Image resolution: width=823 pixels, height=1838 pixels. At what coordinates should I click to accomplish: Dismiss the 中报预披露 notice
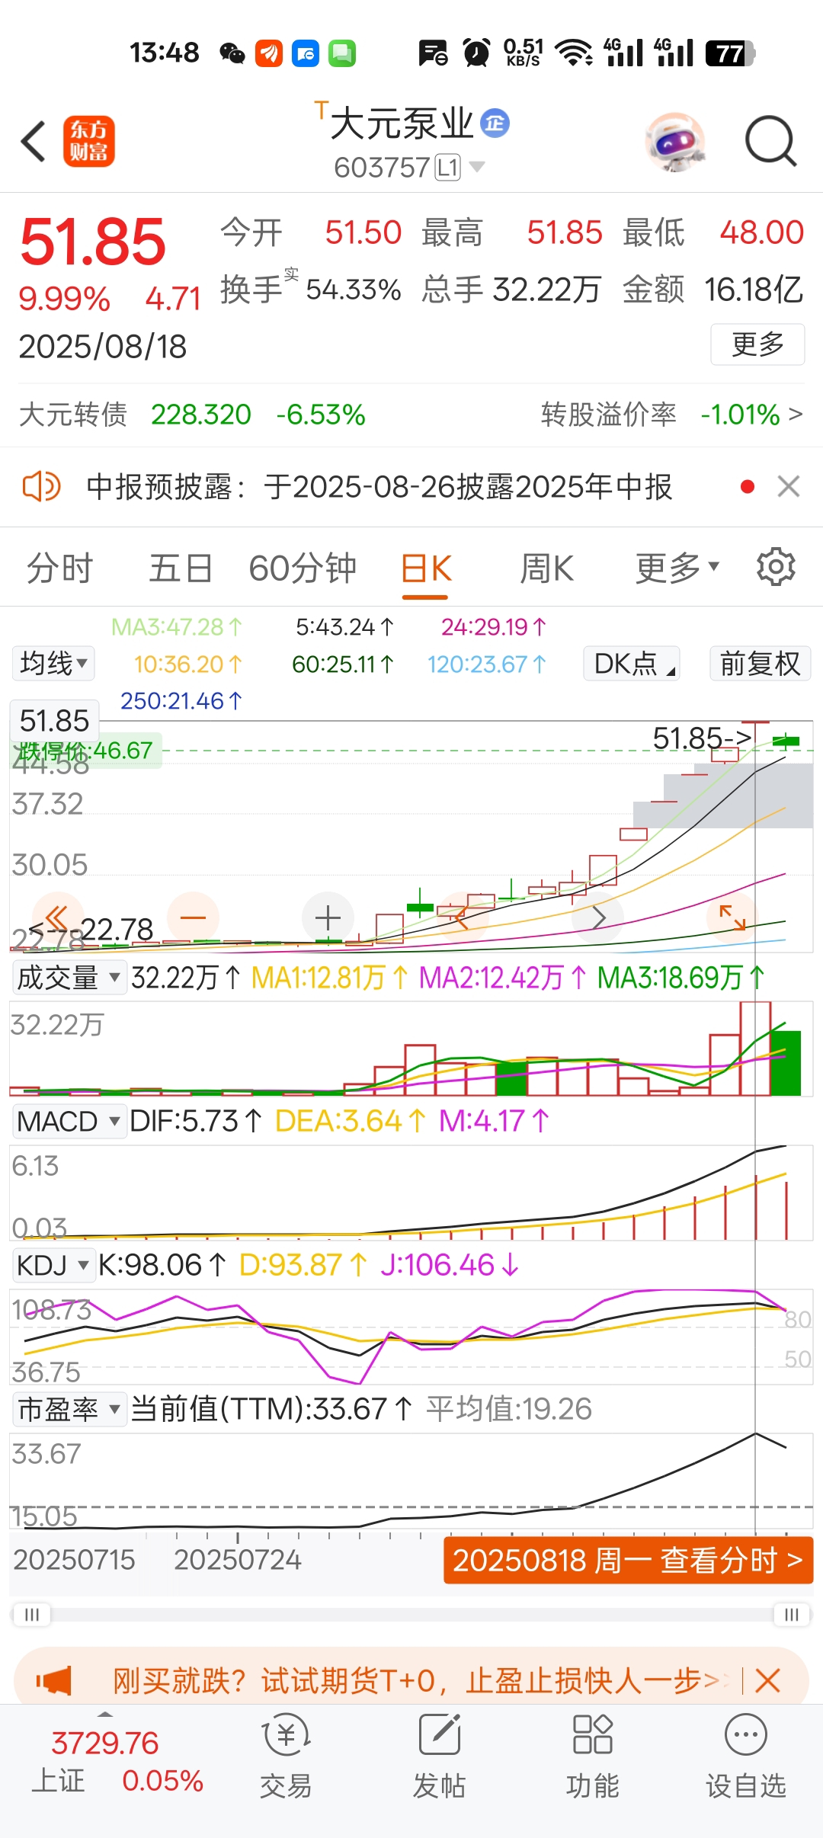click(x=789, y=486)
